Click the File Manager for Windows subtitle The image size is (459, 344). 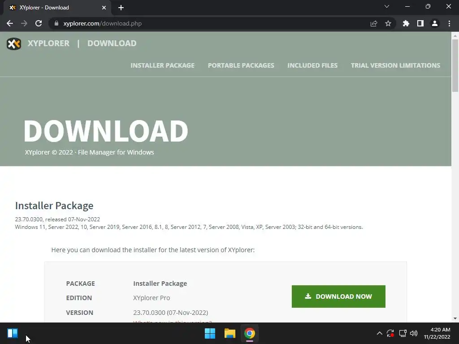click(116, 152)
